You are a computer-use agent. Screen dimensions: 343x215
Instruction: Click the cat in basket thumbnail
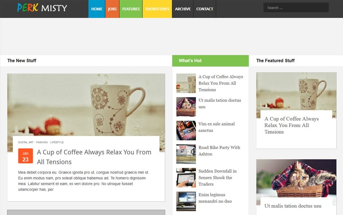tap(296, 179)
